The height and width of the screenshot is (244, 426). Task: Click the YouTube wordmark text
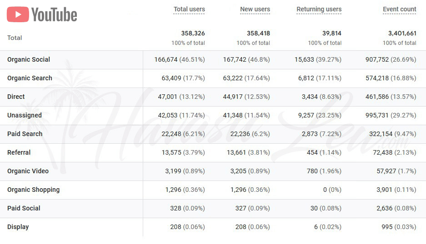pos(55,15)
